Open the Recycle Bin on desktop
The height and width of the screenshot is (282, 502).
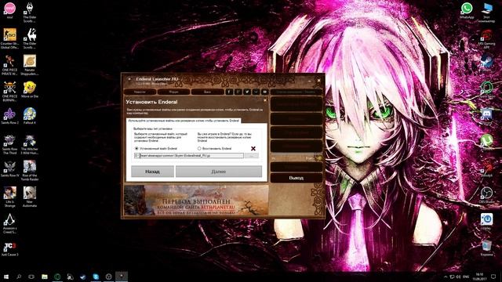pyautogui.click(x=486, y=248)
